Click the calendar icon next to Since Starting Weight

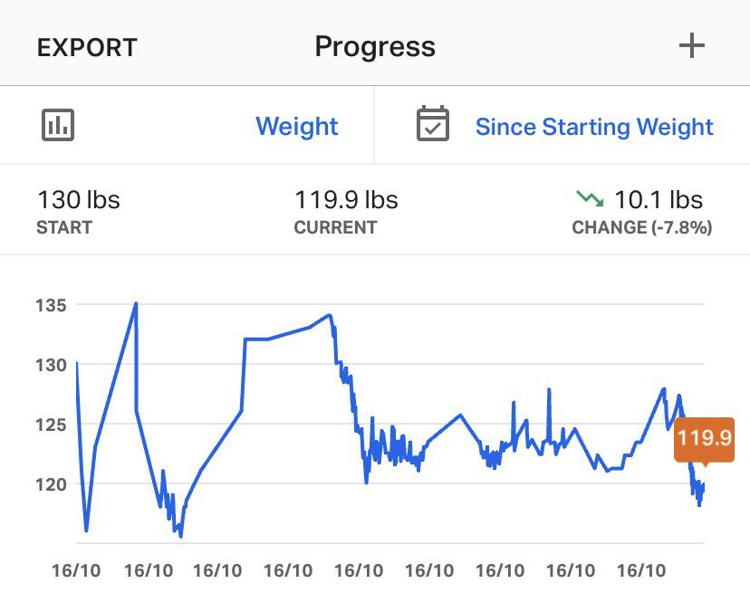coord(434,125)
